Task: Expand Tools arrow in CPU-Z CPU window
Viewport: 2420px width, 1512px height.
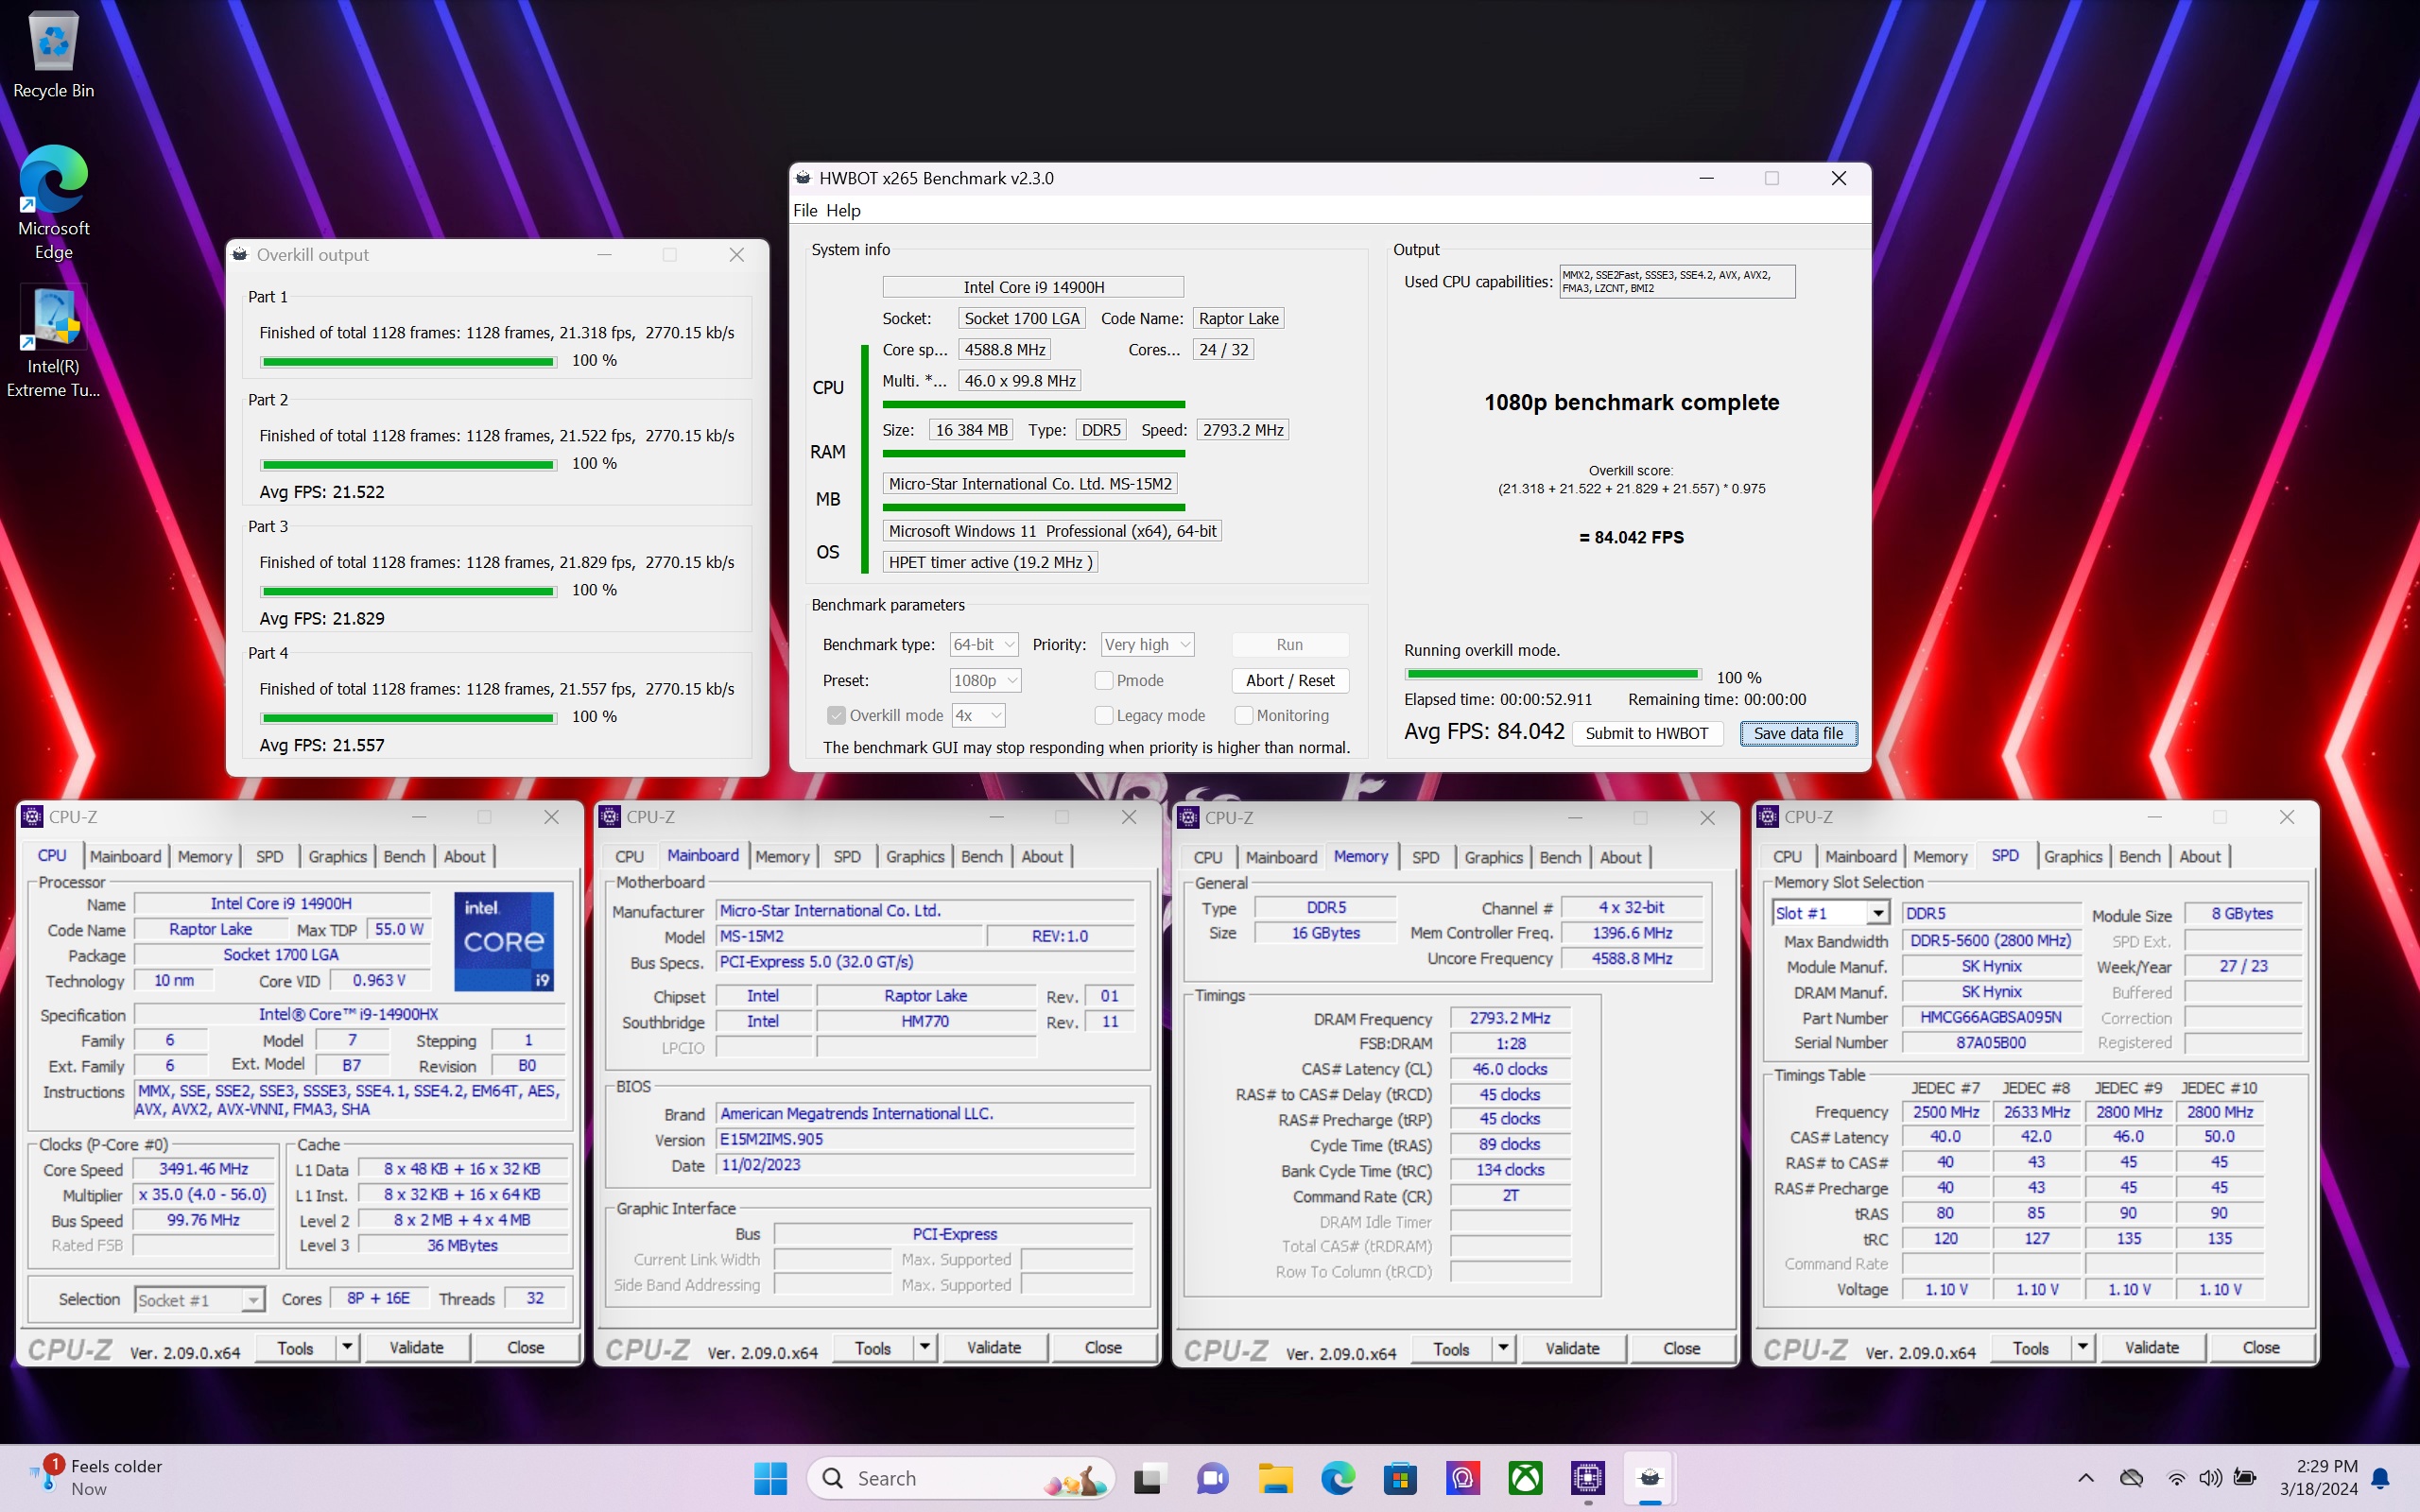Action: (x=347, y=1348)
